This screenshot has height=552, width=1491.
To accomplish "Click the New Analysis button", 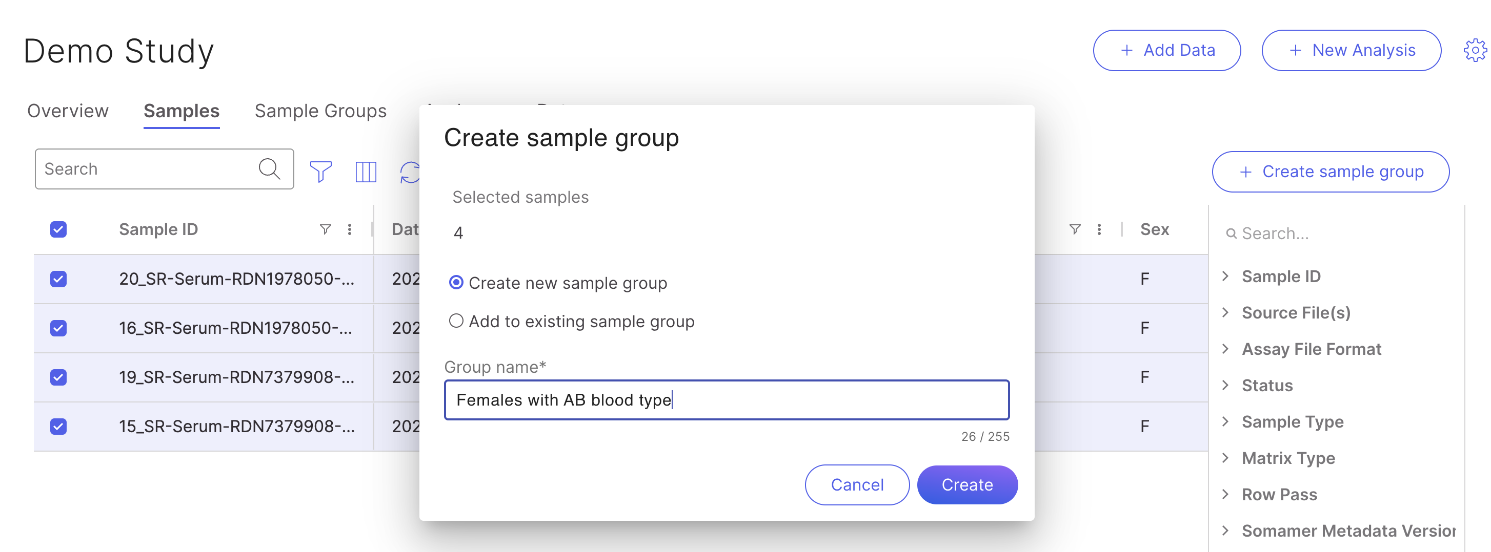I will [1351, 51].
